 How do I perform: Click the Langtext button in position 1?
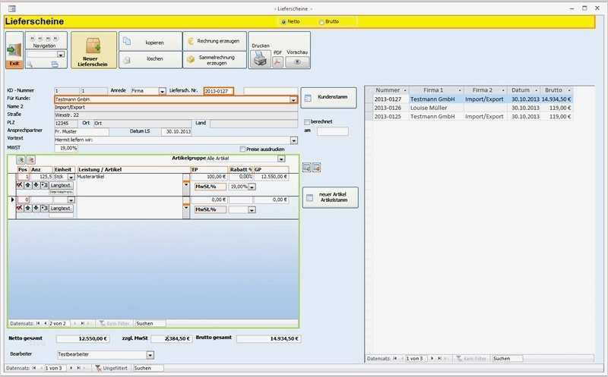tap(62, 185)
